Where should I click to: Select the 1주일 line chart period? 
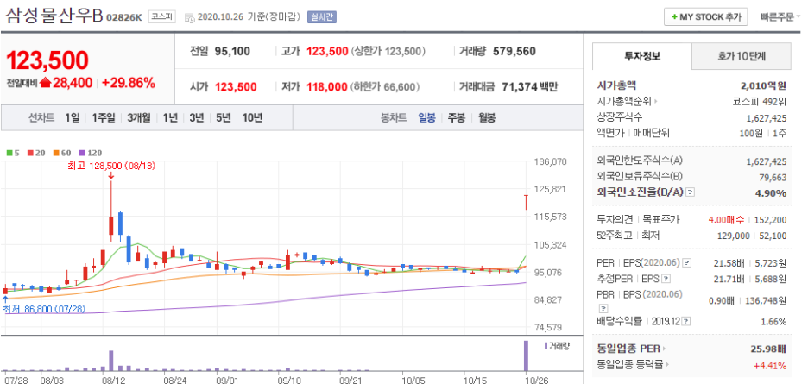[x=103, y=118]
